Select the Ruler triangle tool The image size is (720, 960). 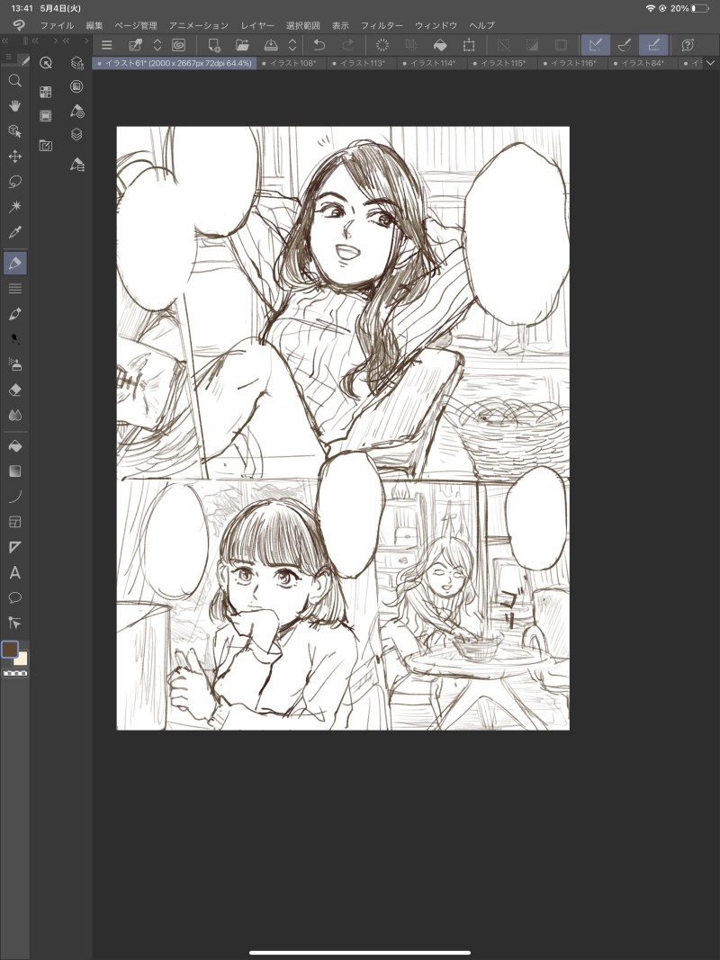pyautogui.click(x=14, y=547)
